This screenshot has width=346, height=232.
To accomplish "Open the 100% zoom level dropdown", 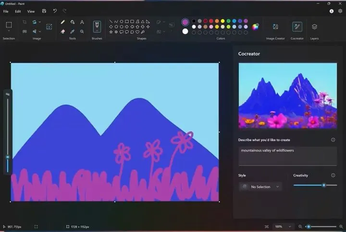I will click(283, 226).
